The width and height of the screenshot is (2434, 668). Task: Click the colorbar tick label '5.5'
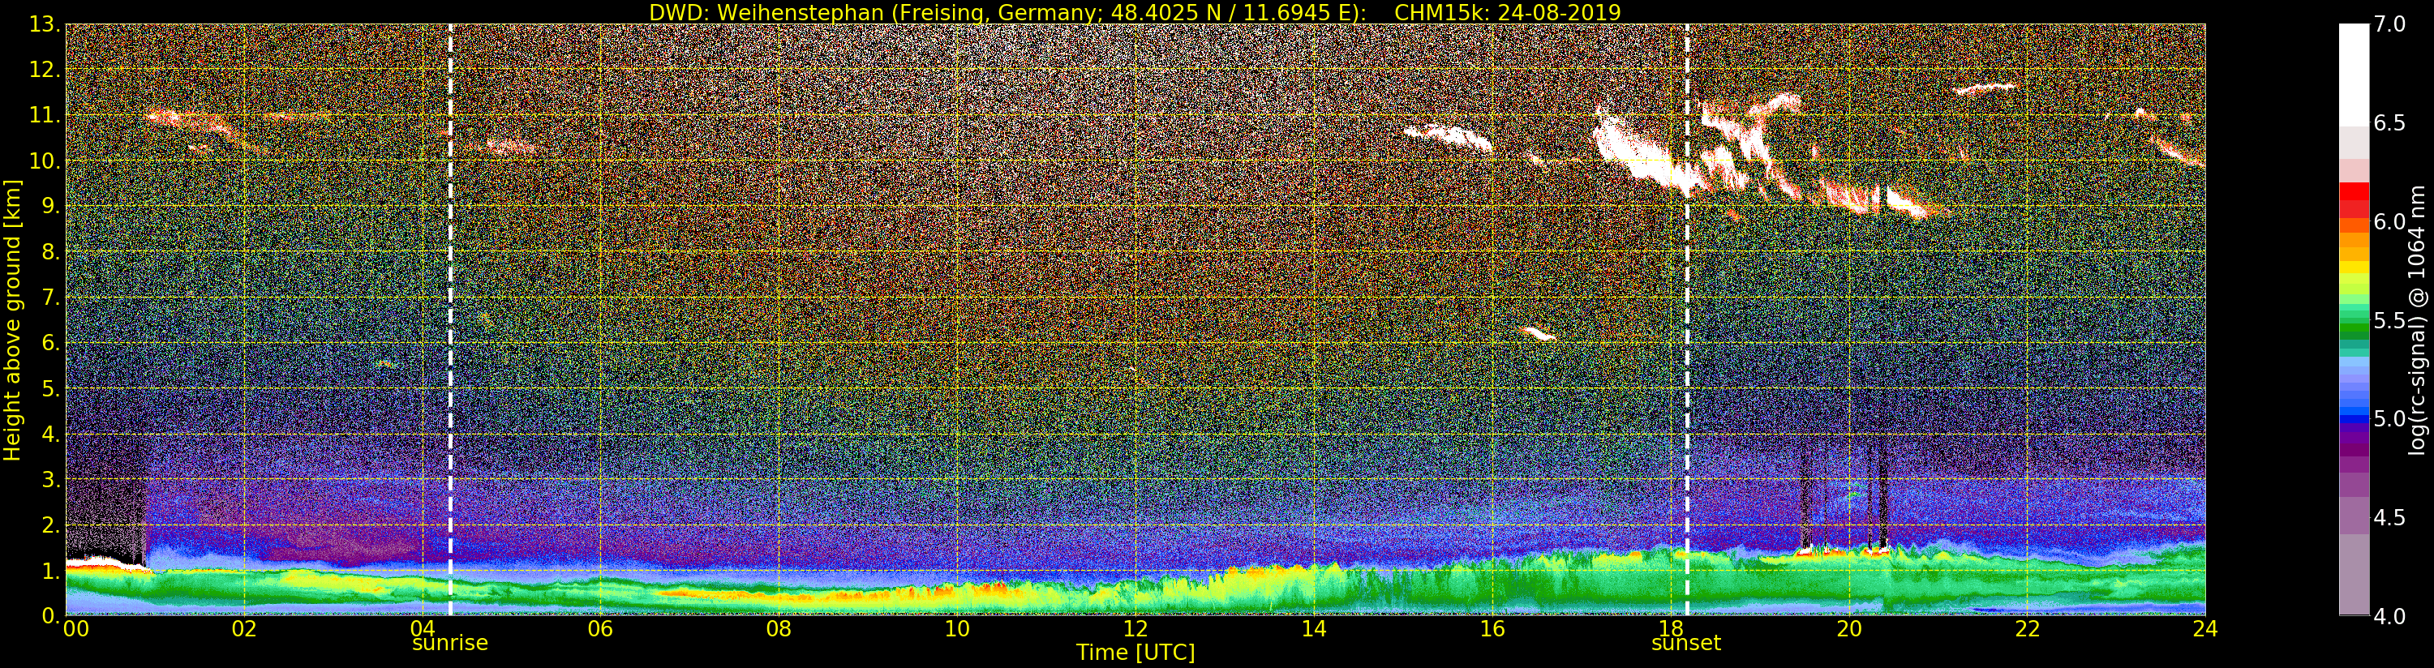2389,320
